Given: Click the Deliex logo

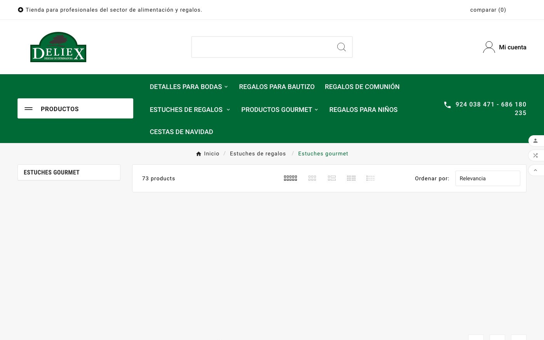Looking at the screenshot, I should pyautogui.click(x=58, y=47).
